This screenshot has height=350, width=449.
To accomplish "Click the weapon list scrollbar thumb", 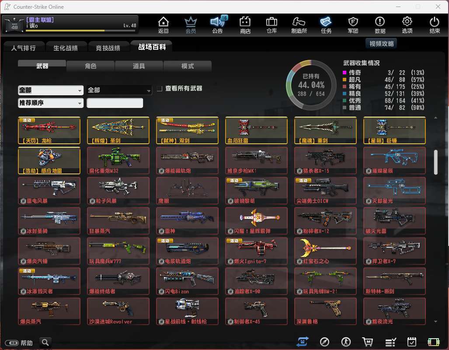I will click(x=436, y=162).
